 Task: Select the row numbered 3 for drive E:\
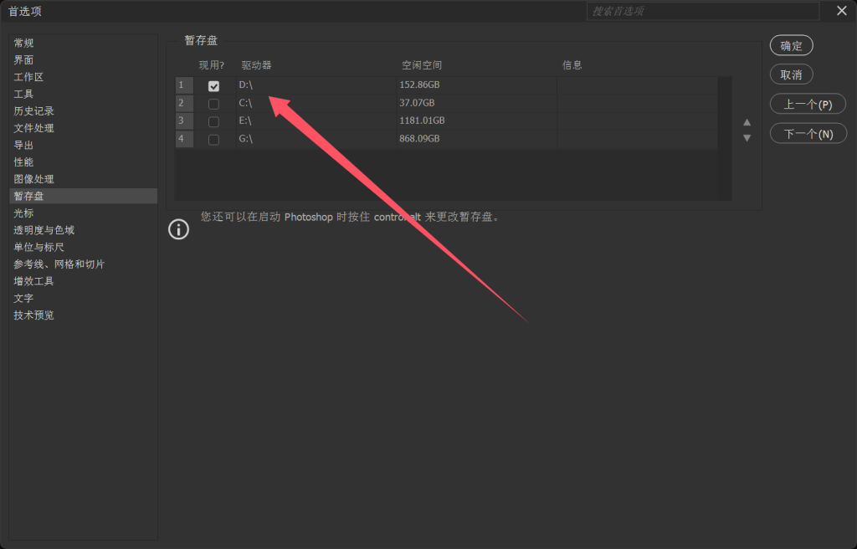point(183,121)
